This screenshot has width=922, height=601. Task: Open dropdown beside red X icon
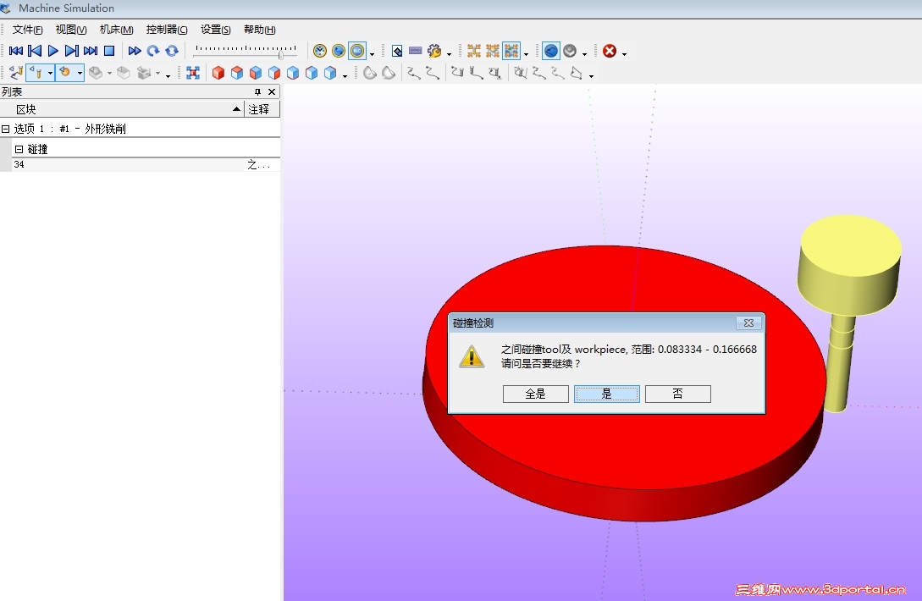625,54
